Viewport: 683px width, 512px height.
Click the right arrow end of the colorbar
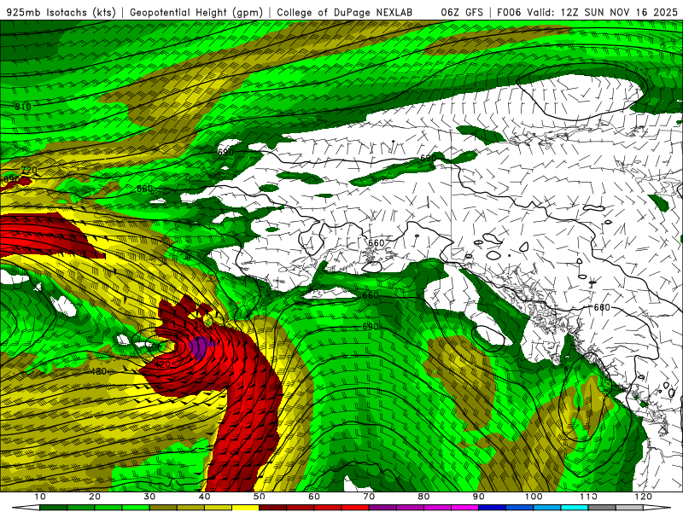tap(657, 508)
